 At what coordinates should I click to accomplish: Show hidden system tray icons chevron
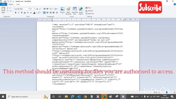(142, 97)
